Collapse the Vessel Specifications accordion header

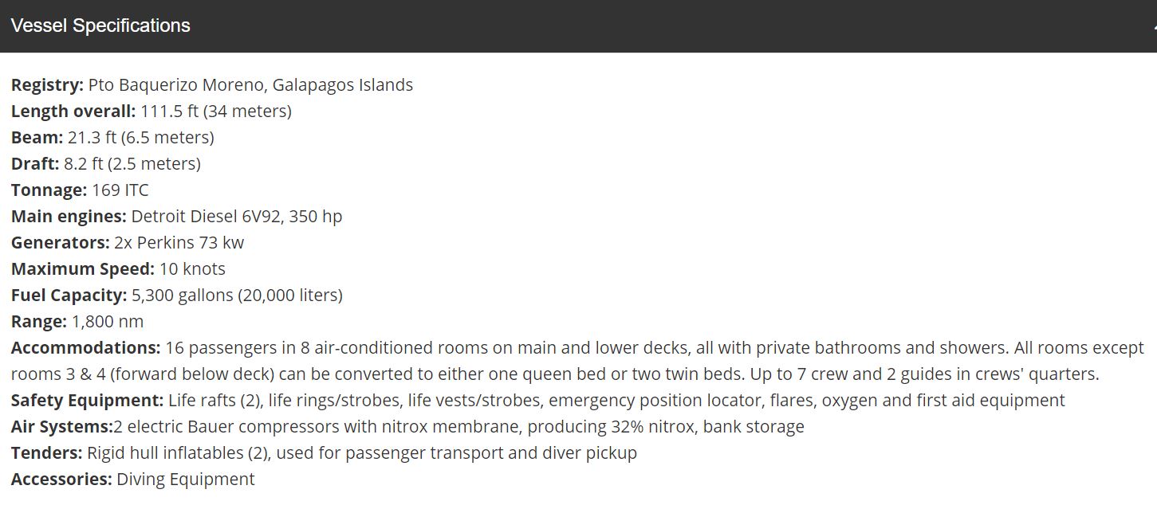click(578, 25)
